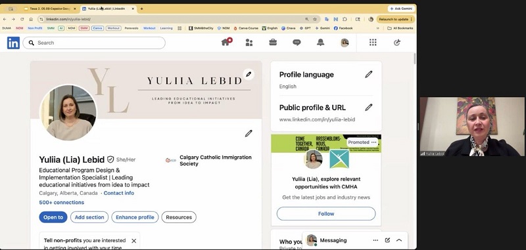Open All Bookmarks folder
The height and width of the screenshot is (250, 526).
tap(400, 28)
